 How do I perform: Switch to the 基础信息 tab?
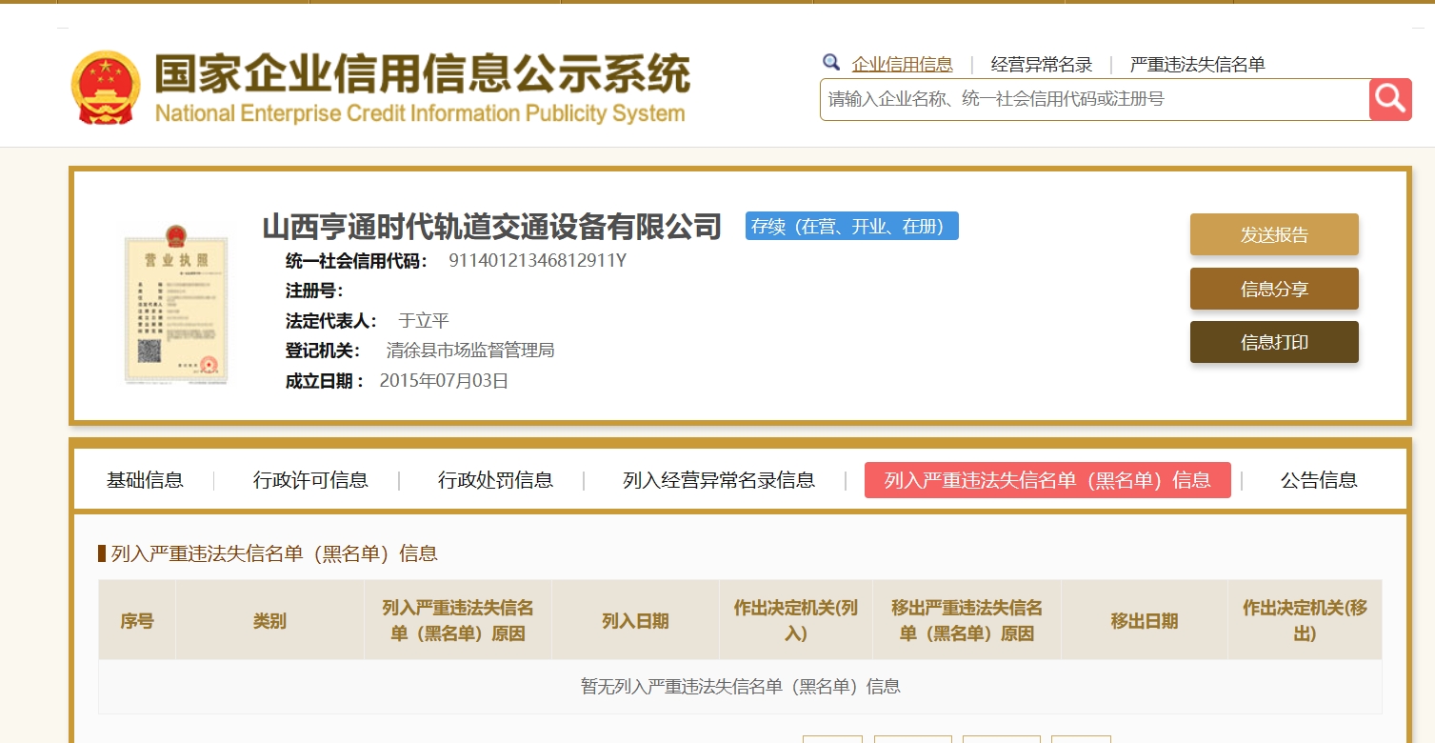coord(145,480)
